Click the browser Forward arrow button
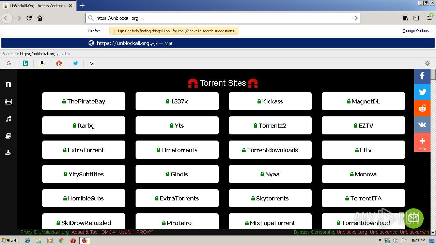Image resolution: width=436 pixels, height=245 pixels. pos(18,18)
